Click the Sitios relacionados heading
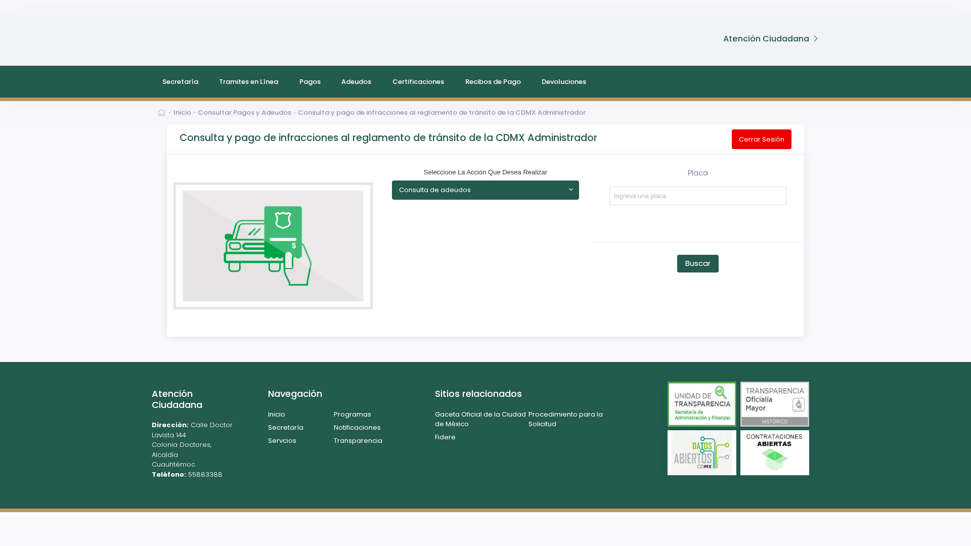This screenshot has width=971, height=546. click(478, 394)
